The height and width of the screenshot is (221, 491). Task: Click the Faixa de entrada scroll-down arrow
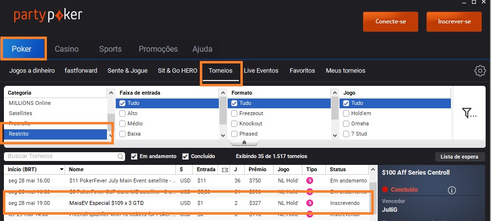223,136
